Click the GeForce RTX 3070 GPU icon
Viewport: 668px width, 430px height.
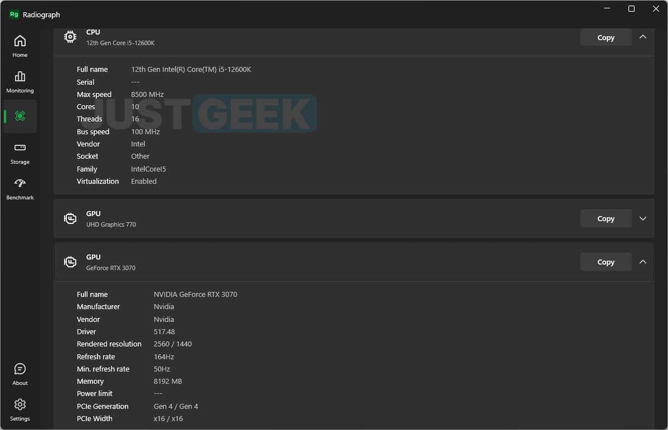70,262
